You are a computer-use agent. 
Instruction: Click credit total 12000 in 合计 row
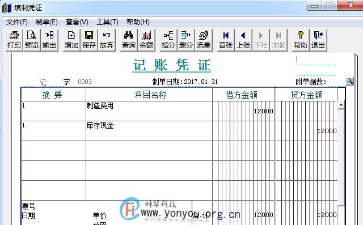327,215
